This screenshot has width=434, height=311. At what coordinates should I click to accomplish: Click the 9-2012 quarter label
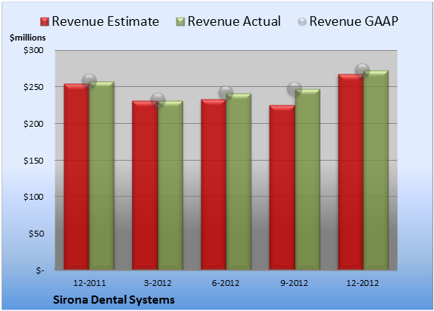click(x=294, y=283)
